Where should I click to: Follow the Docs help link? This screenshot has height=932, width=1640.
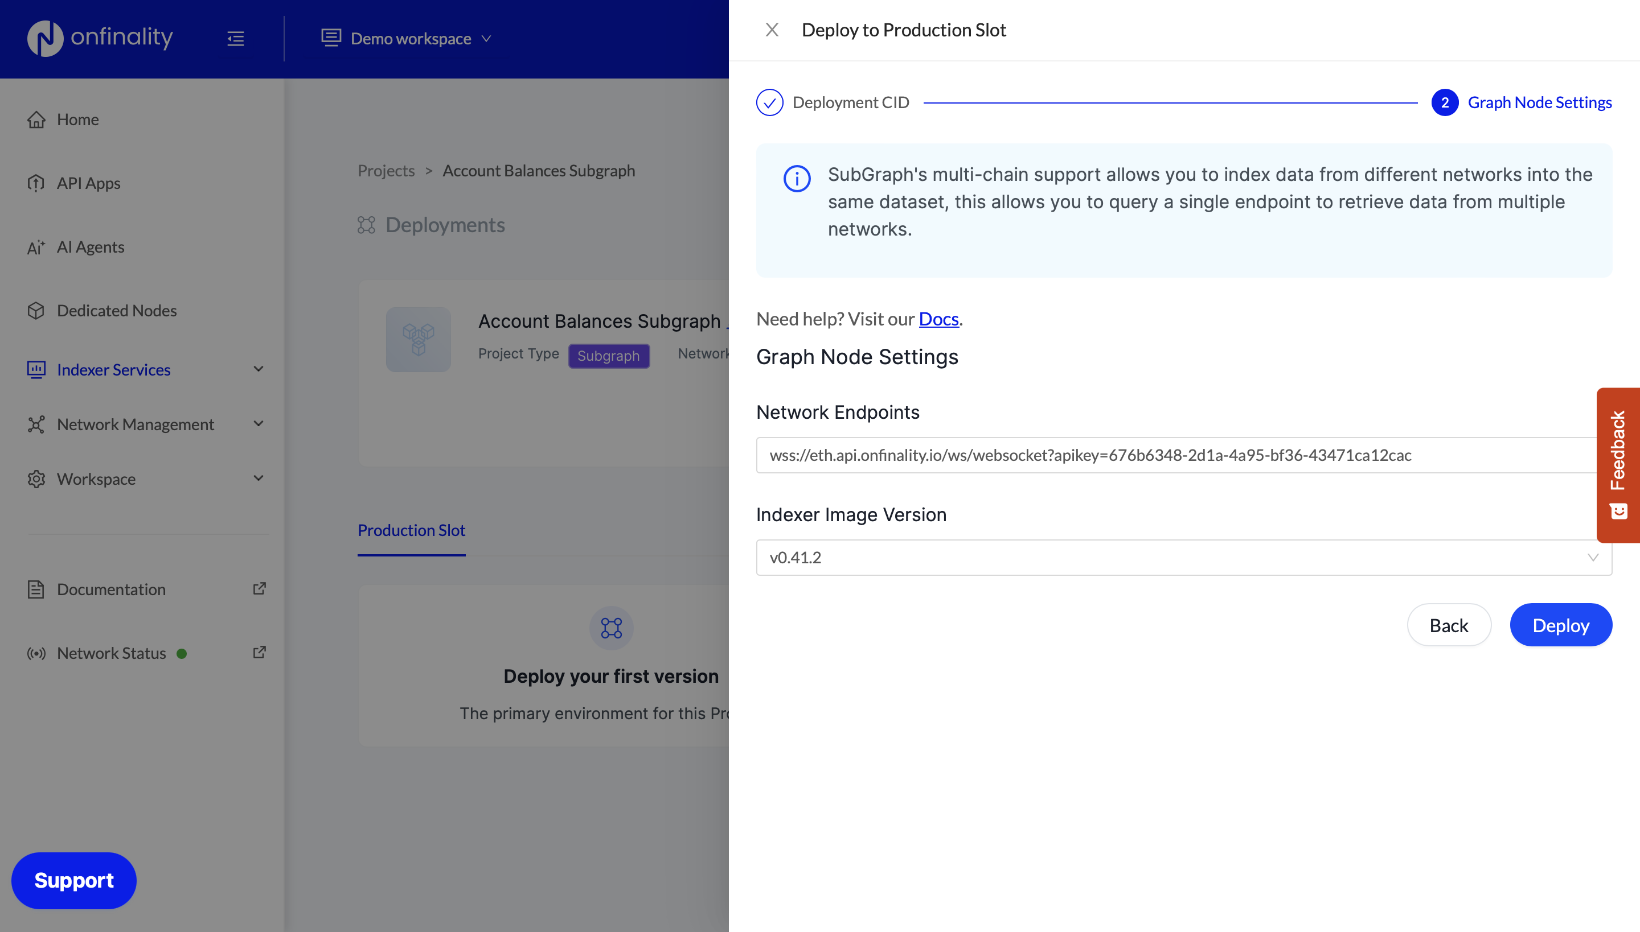point(938,319)
